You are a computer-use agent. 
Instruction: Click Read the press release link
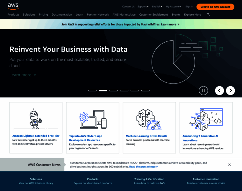click(x=143, y=167)
